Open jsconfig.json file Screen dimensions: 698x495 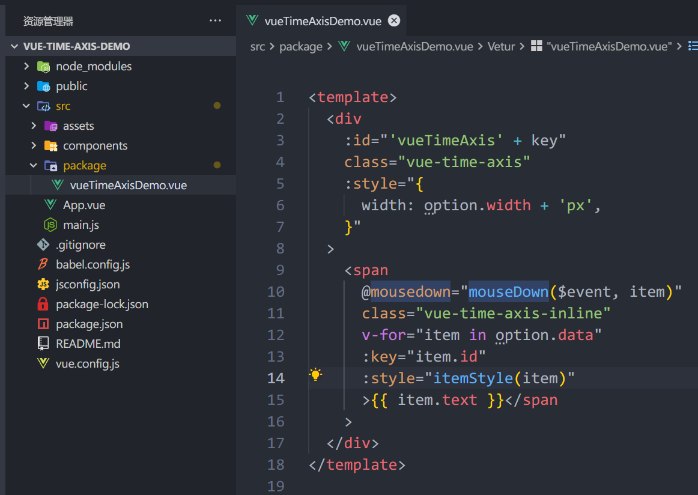(121, 285)
